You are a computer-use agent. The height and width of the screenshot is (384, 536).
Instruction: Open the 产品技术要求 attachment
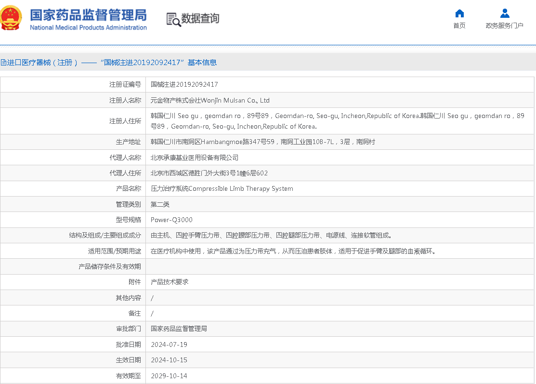coord(170,282)
